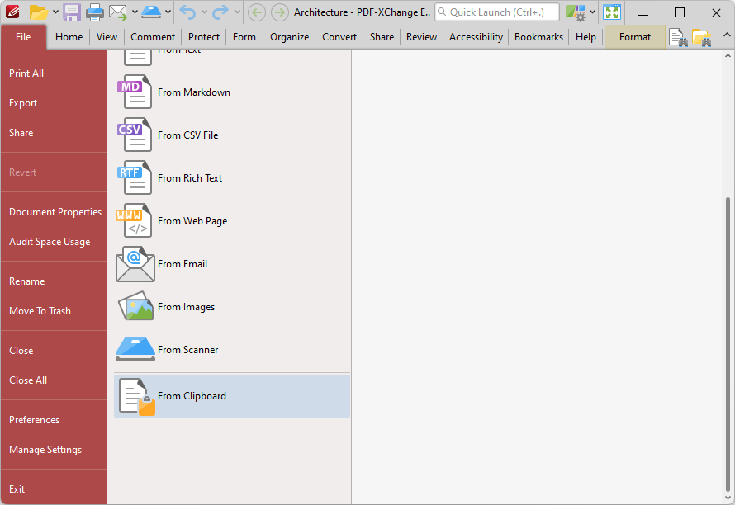
Task: Select the Organize tab
Action: coord(289,37)
